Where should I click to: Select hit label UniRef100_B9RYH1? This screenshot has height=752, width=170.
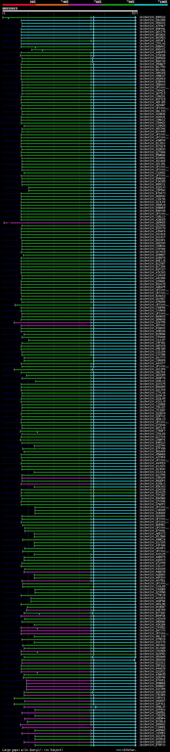coord(152,29)
